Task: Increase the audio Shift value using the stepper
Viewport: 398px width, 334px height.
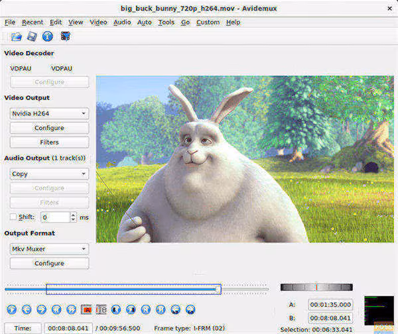Action: click(73, 215)
